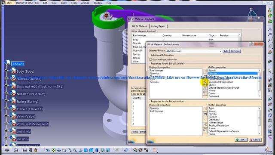Select the Pan tool icon
The height and width of the screenshot is (155, 275).
click(x=59, y=150)
